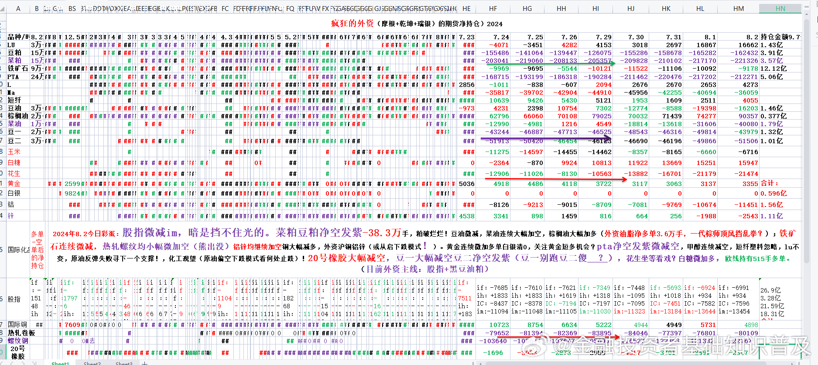Screen dimensions: 818x365
Task: Select column header HG
Action: [x=527, y=8]
